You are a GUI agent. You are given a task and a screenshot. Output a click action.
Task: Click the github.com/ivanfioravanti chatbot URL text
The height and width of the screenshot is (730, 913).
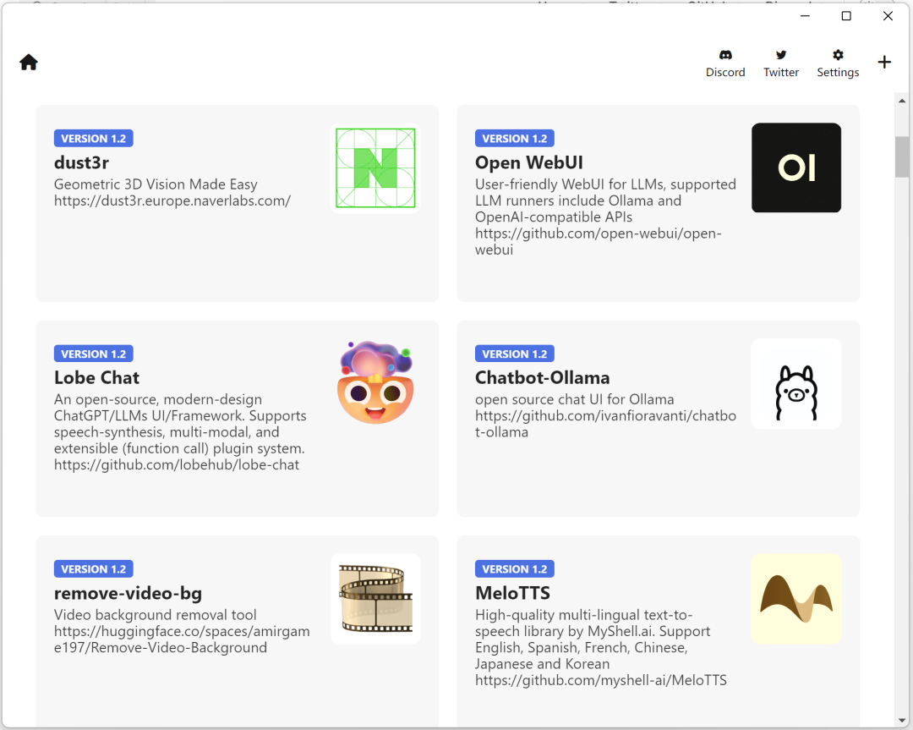click(x=605, y=424)
